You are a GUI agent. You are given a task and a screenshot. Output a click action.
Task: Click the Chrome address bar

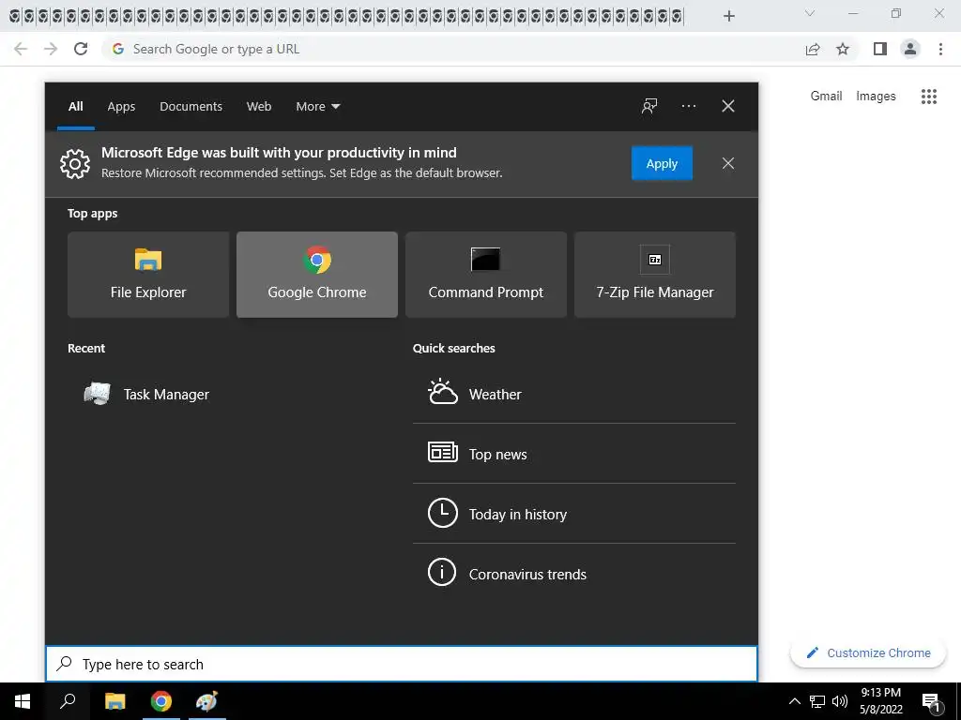pyautogui.click(x=453, y=49)
